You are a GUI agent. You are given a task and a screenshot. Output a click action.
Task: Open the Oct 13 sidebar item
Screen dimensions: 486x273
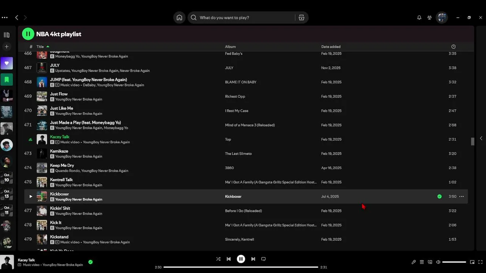pyautogui.click(x=6, y=194)
